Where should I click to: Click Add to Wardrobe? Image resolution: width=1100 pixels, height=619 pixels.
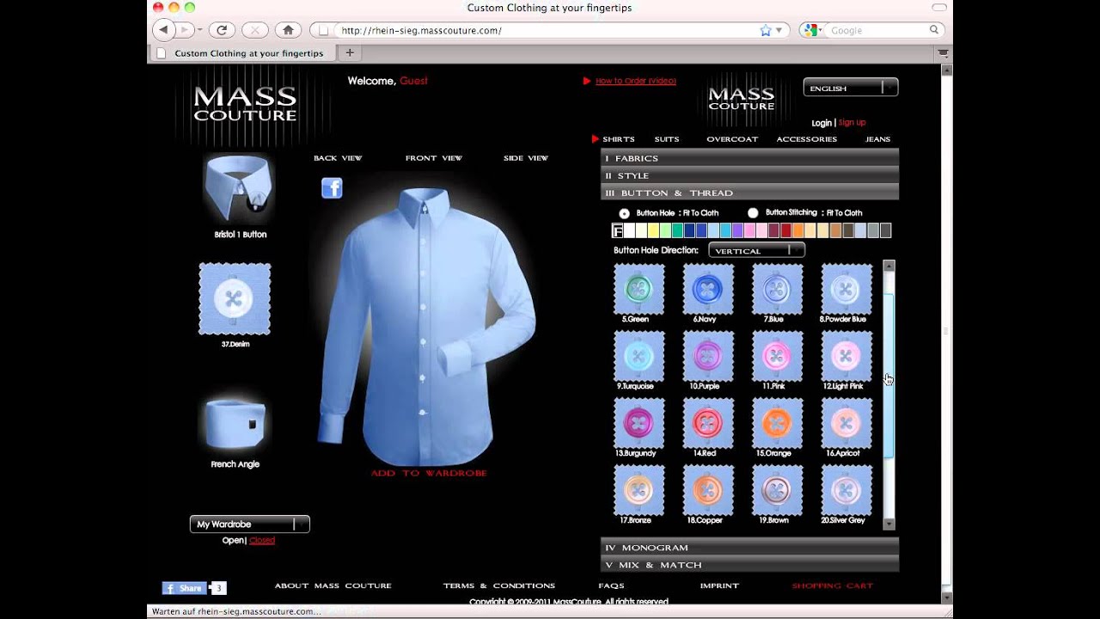[x=429, y=473]
